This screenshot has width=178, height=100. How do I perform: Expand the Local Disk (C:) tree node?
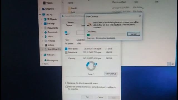tap(43, 49)
